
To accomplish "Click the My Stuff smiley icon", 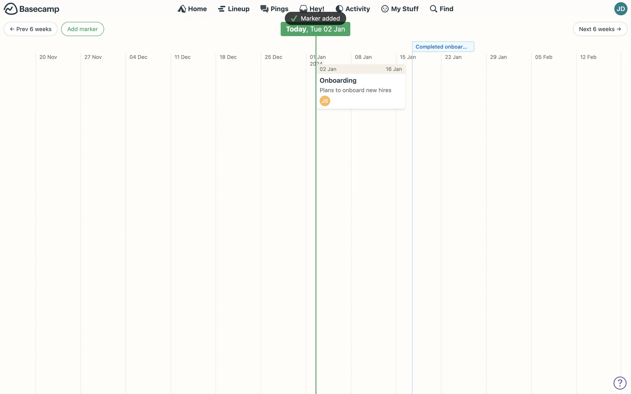I will [385, 9].
